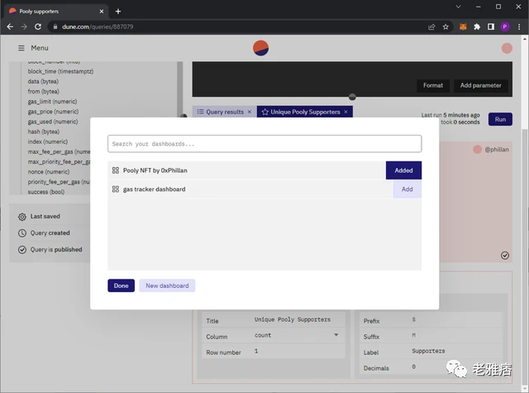This screenshot has height=393, width=529.
Task: Click gas_price (numeric) column
Action: [53, 112]
